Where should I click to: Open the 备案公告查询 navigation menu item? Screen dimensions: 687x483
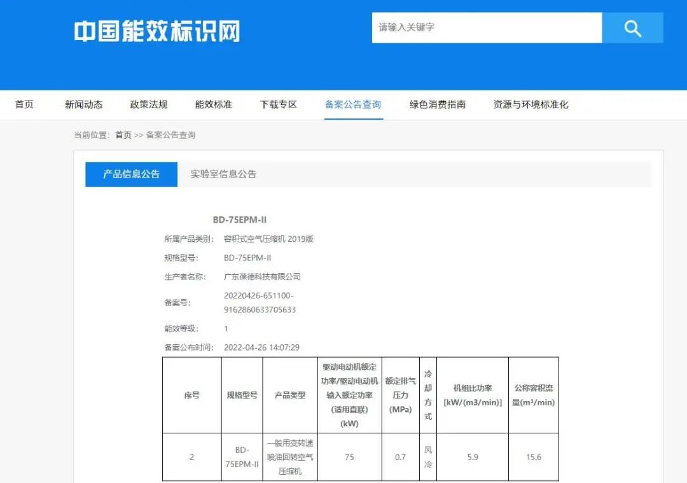tap(352, 105)
